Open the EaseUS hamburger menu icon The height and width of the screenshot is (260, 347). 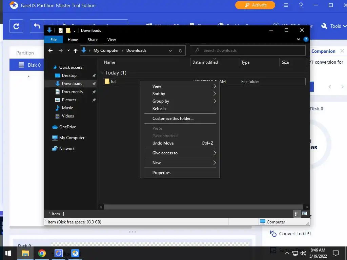(x=286, y=5)
